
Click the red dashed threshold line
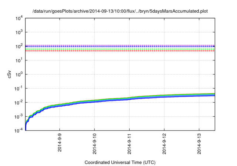pos(120,51)
